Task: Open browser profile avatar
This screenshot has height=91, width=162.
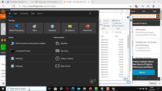Action: 153,6
